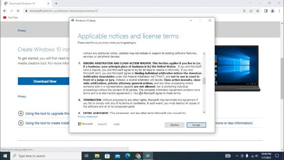Close the Windows 10 Setup dialog
The height and width of the screenshot is (160, 284).
tap(210, 20)
